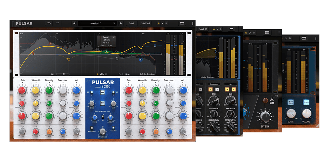Click the left channel HP filter knob
This screenshot has width=331, height=159.
click(22, 131)
